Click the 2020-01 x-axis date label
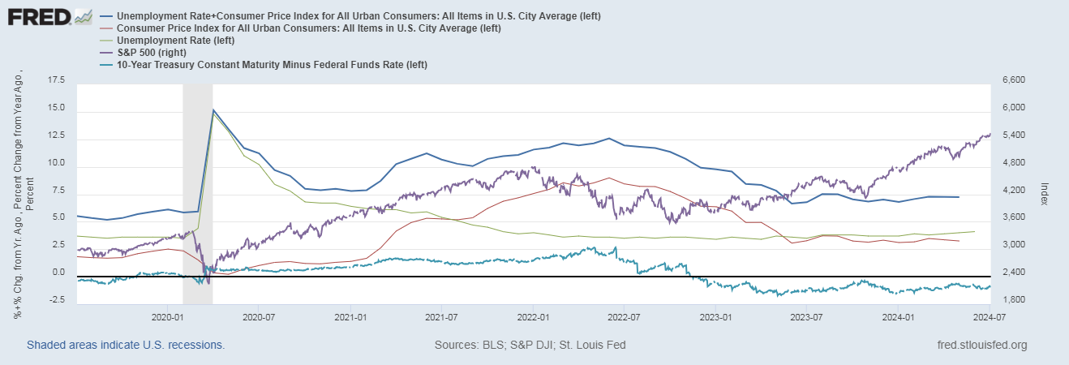Viewport: 1069px width, 365px height. (166, 316)
